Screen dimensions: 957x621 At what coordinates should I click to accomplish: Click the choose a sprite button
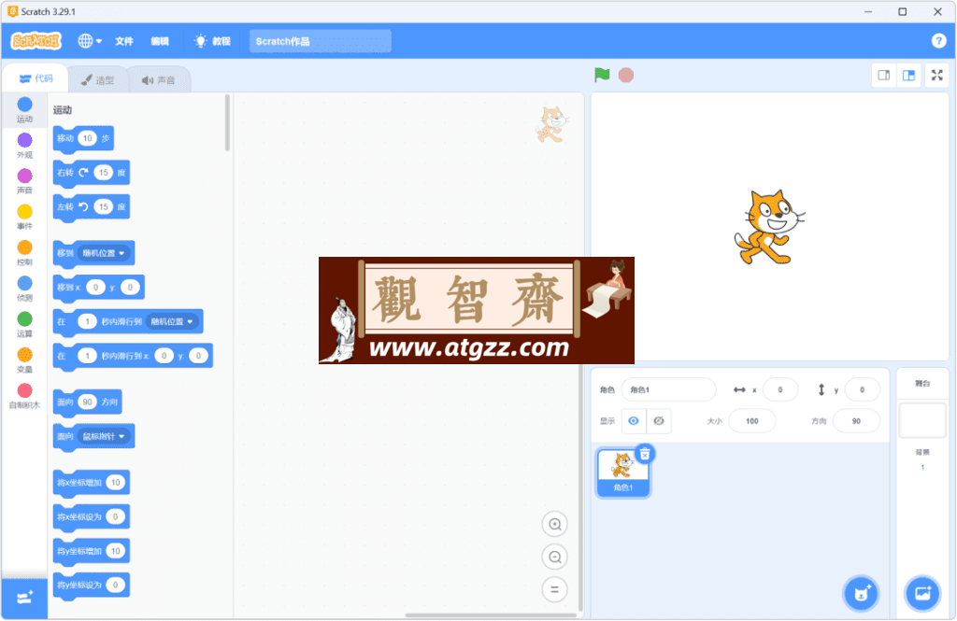coord(861,593)
